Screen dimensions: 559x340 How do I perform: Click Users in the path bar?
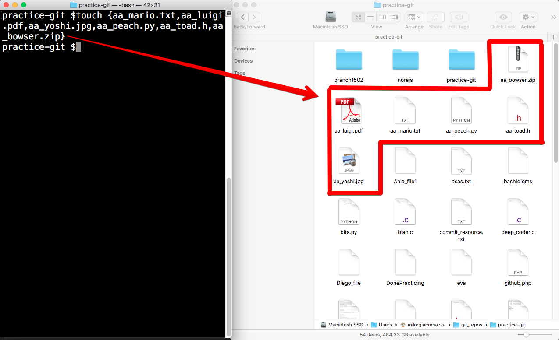tap(385, 325)
